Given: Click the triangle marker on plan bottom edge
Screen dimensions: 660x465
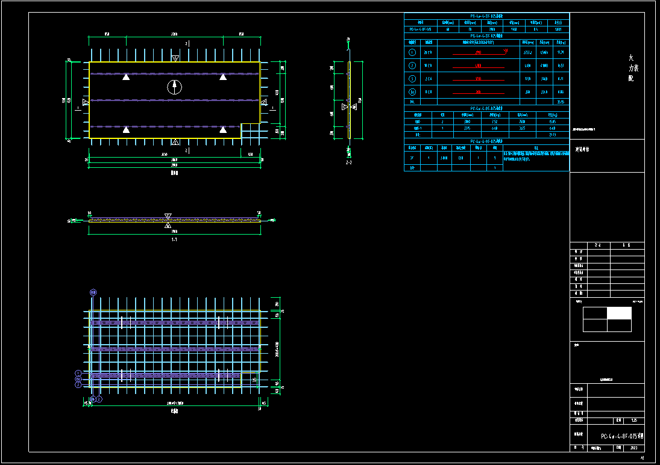Looking at the screenshot, I should point(175,142).
